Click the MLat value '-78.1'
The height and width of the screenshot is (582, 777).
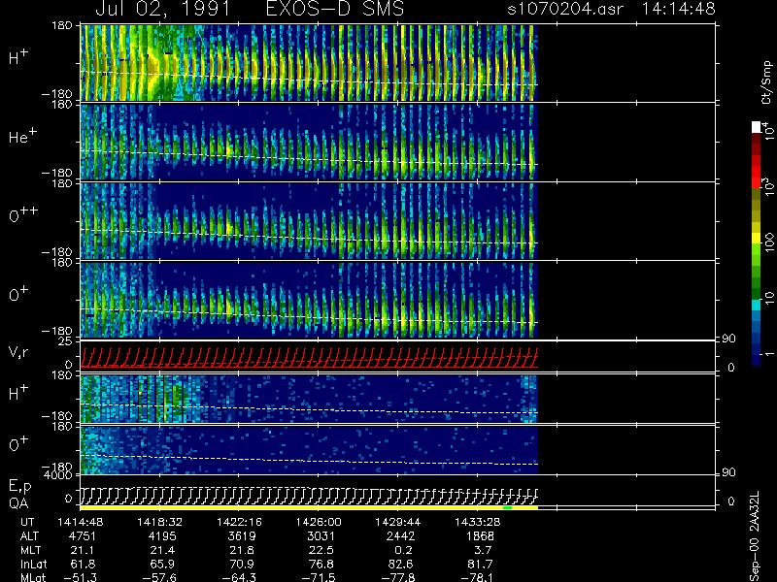pyautogui.click(x=477, y=577)
